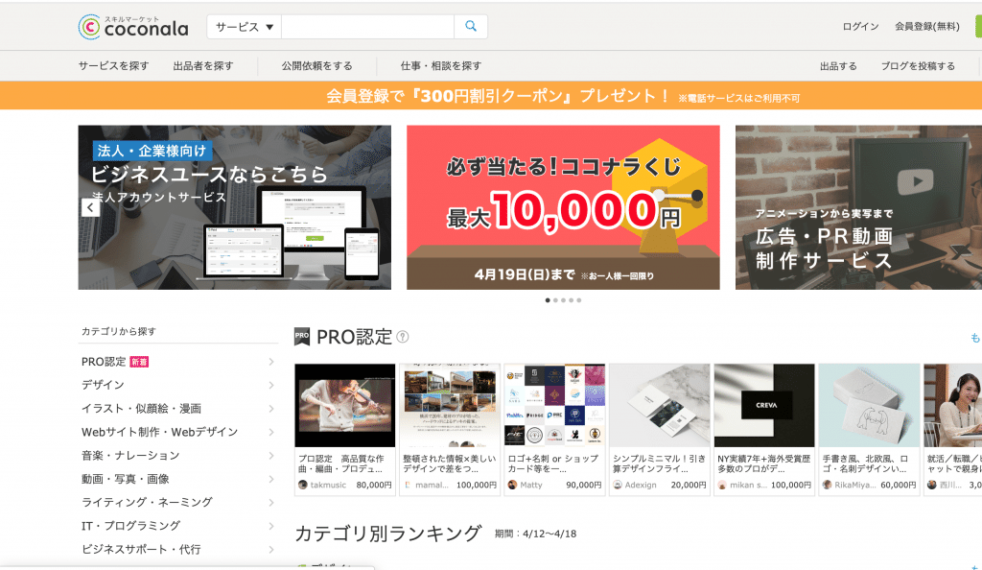Click the magnifying glass search icon
The image size is (982, 570).
471,26
